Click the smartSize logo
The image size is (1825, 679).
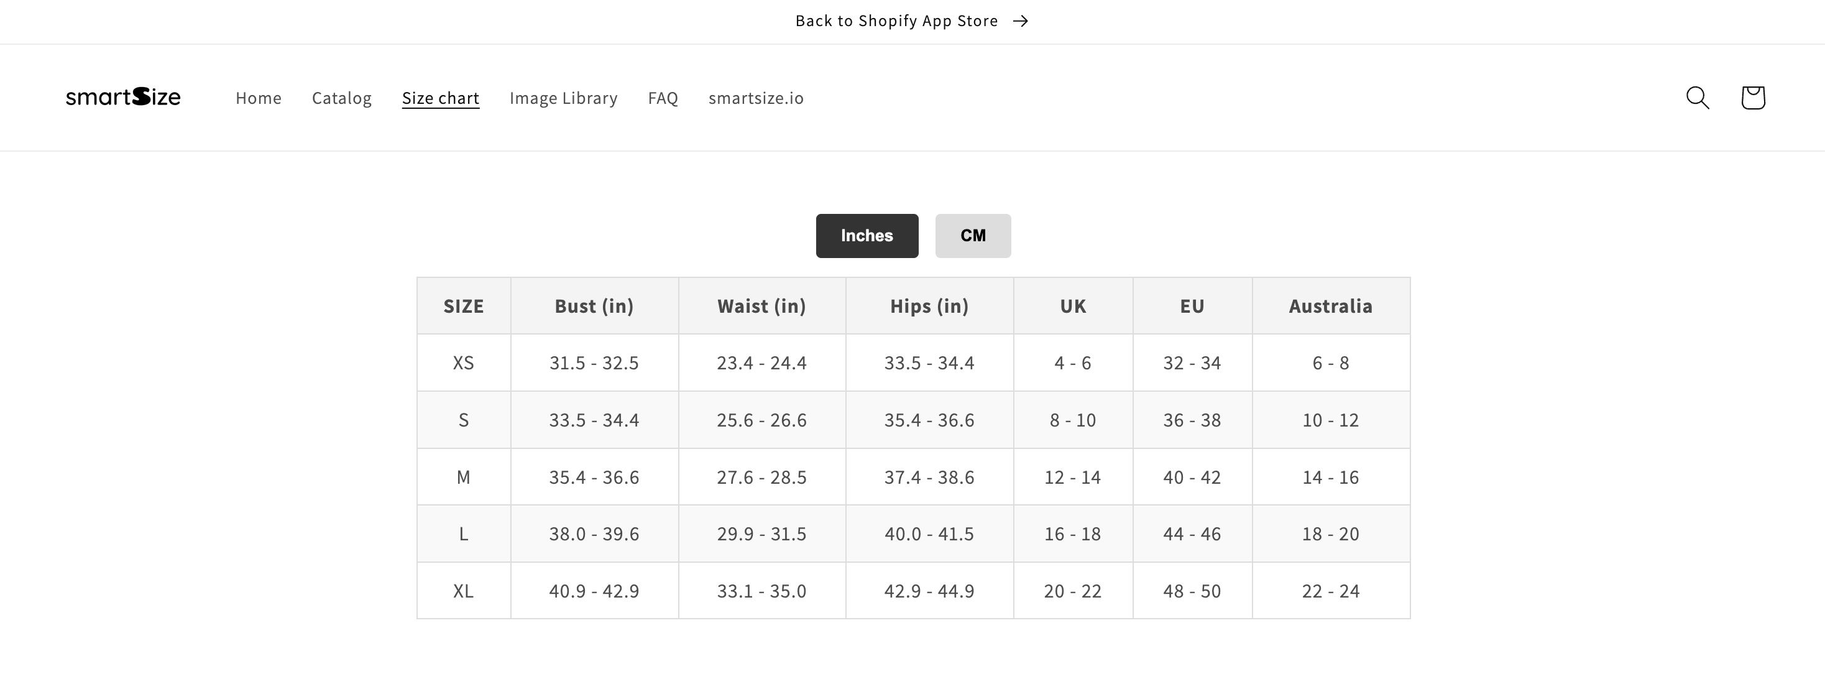[x=123, y=97]
